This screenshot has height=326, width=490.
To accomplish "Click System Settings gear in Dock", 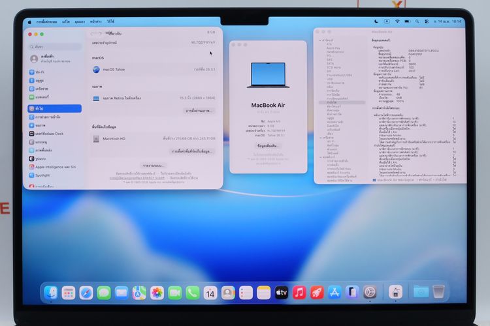I will tap(370, 293).
